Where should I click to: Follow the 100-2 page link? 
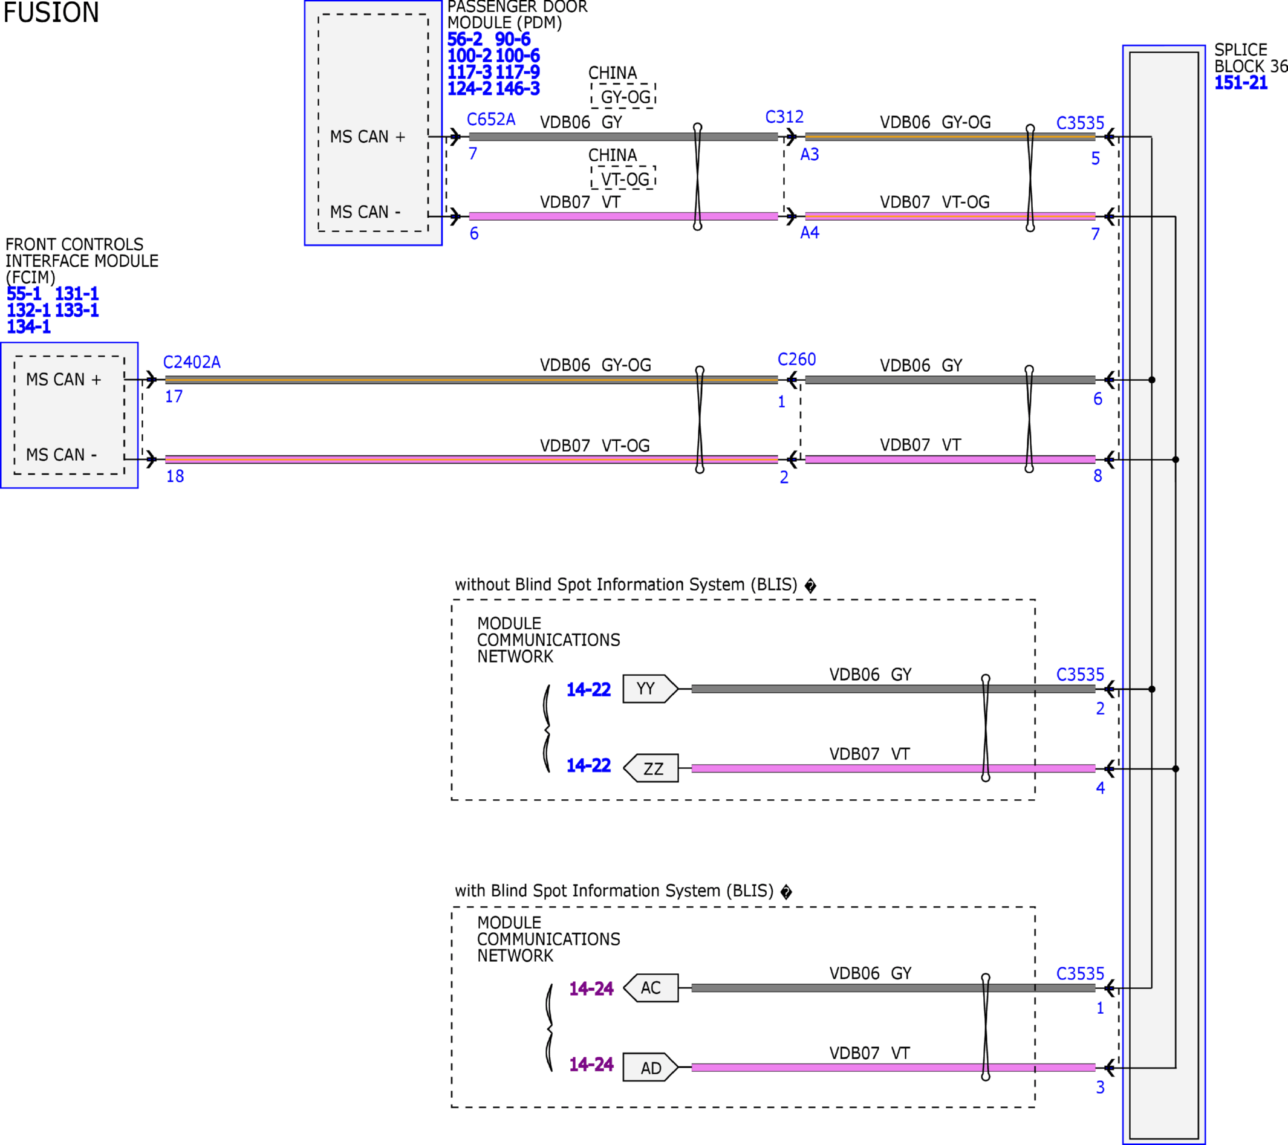tap(469, 56)
